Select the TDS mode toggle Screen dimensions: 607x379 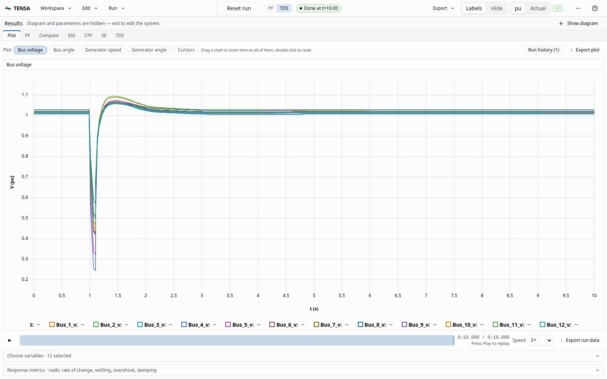pyautogui.click(x=284, y=8)
